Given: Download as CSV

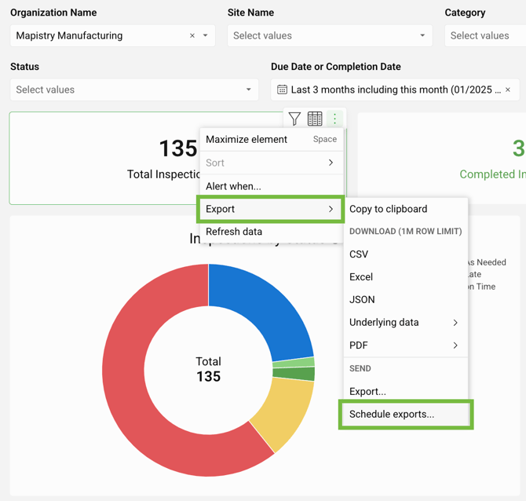Looking at the screenshot, I should (406, 254).
